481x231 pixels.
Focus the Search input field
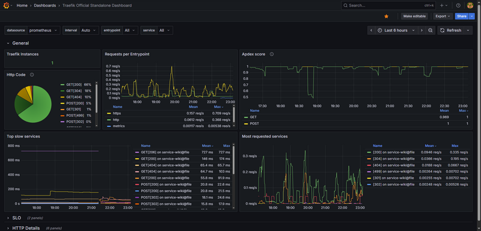(388, 5)
